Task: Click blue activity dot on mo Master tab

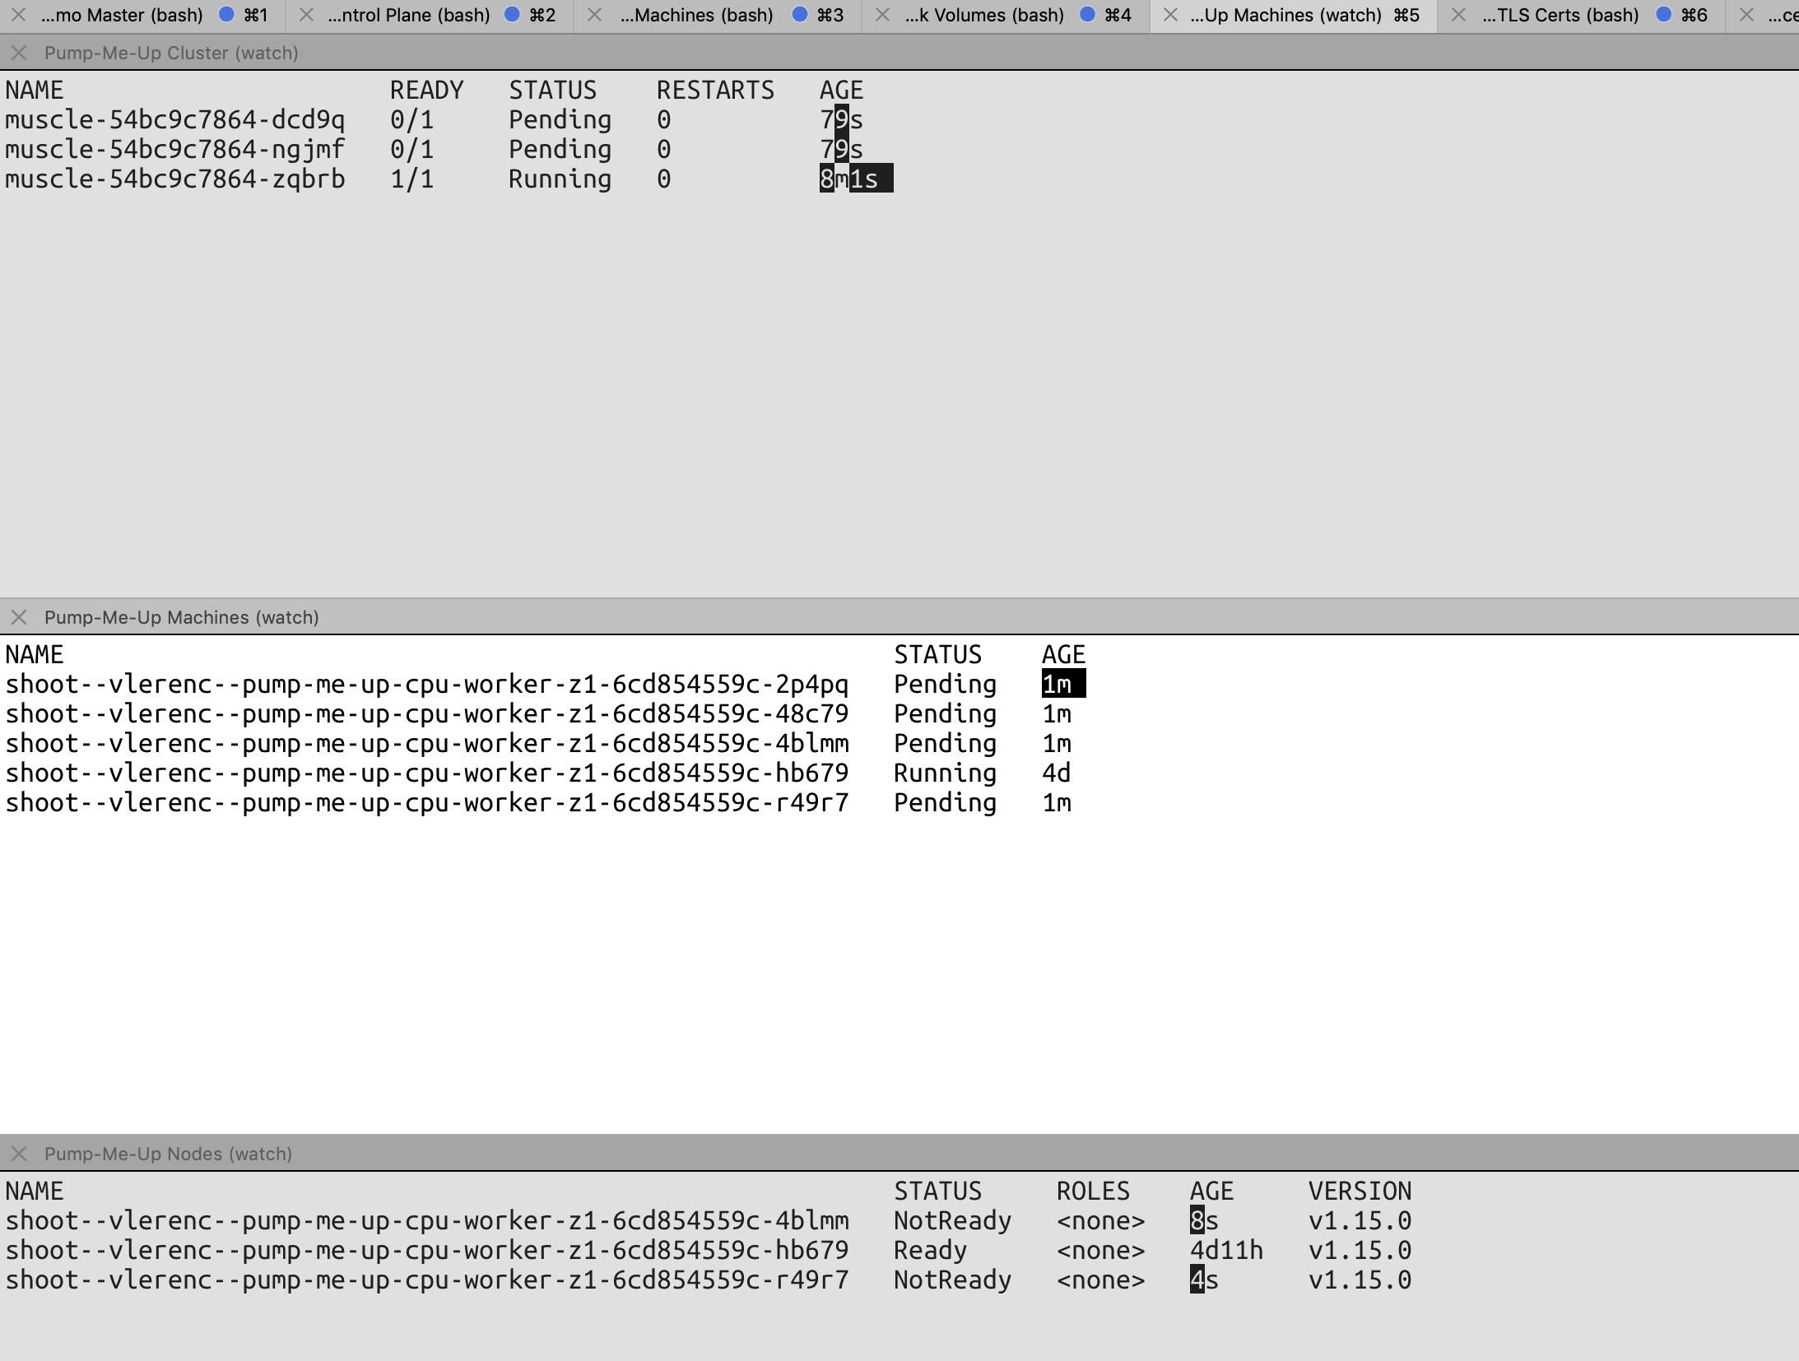Action: (226, 15)
